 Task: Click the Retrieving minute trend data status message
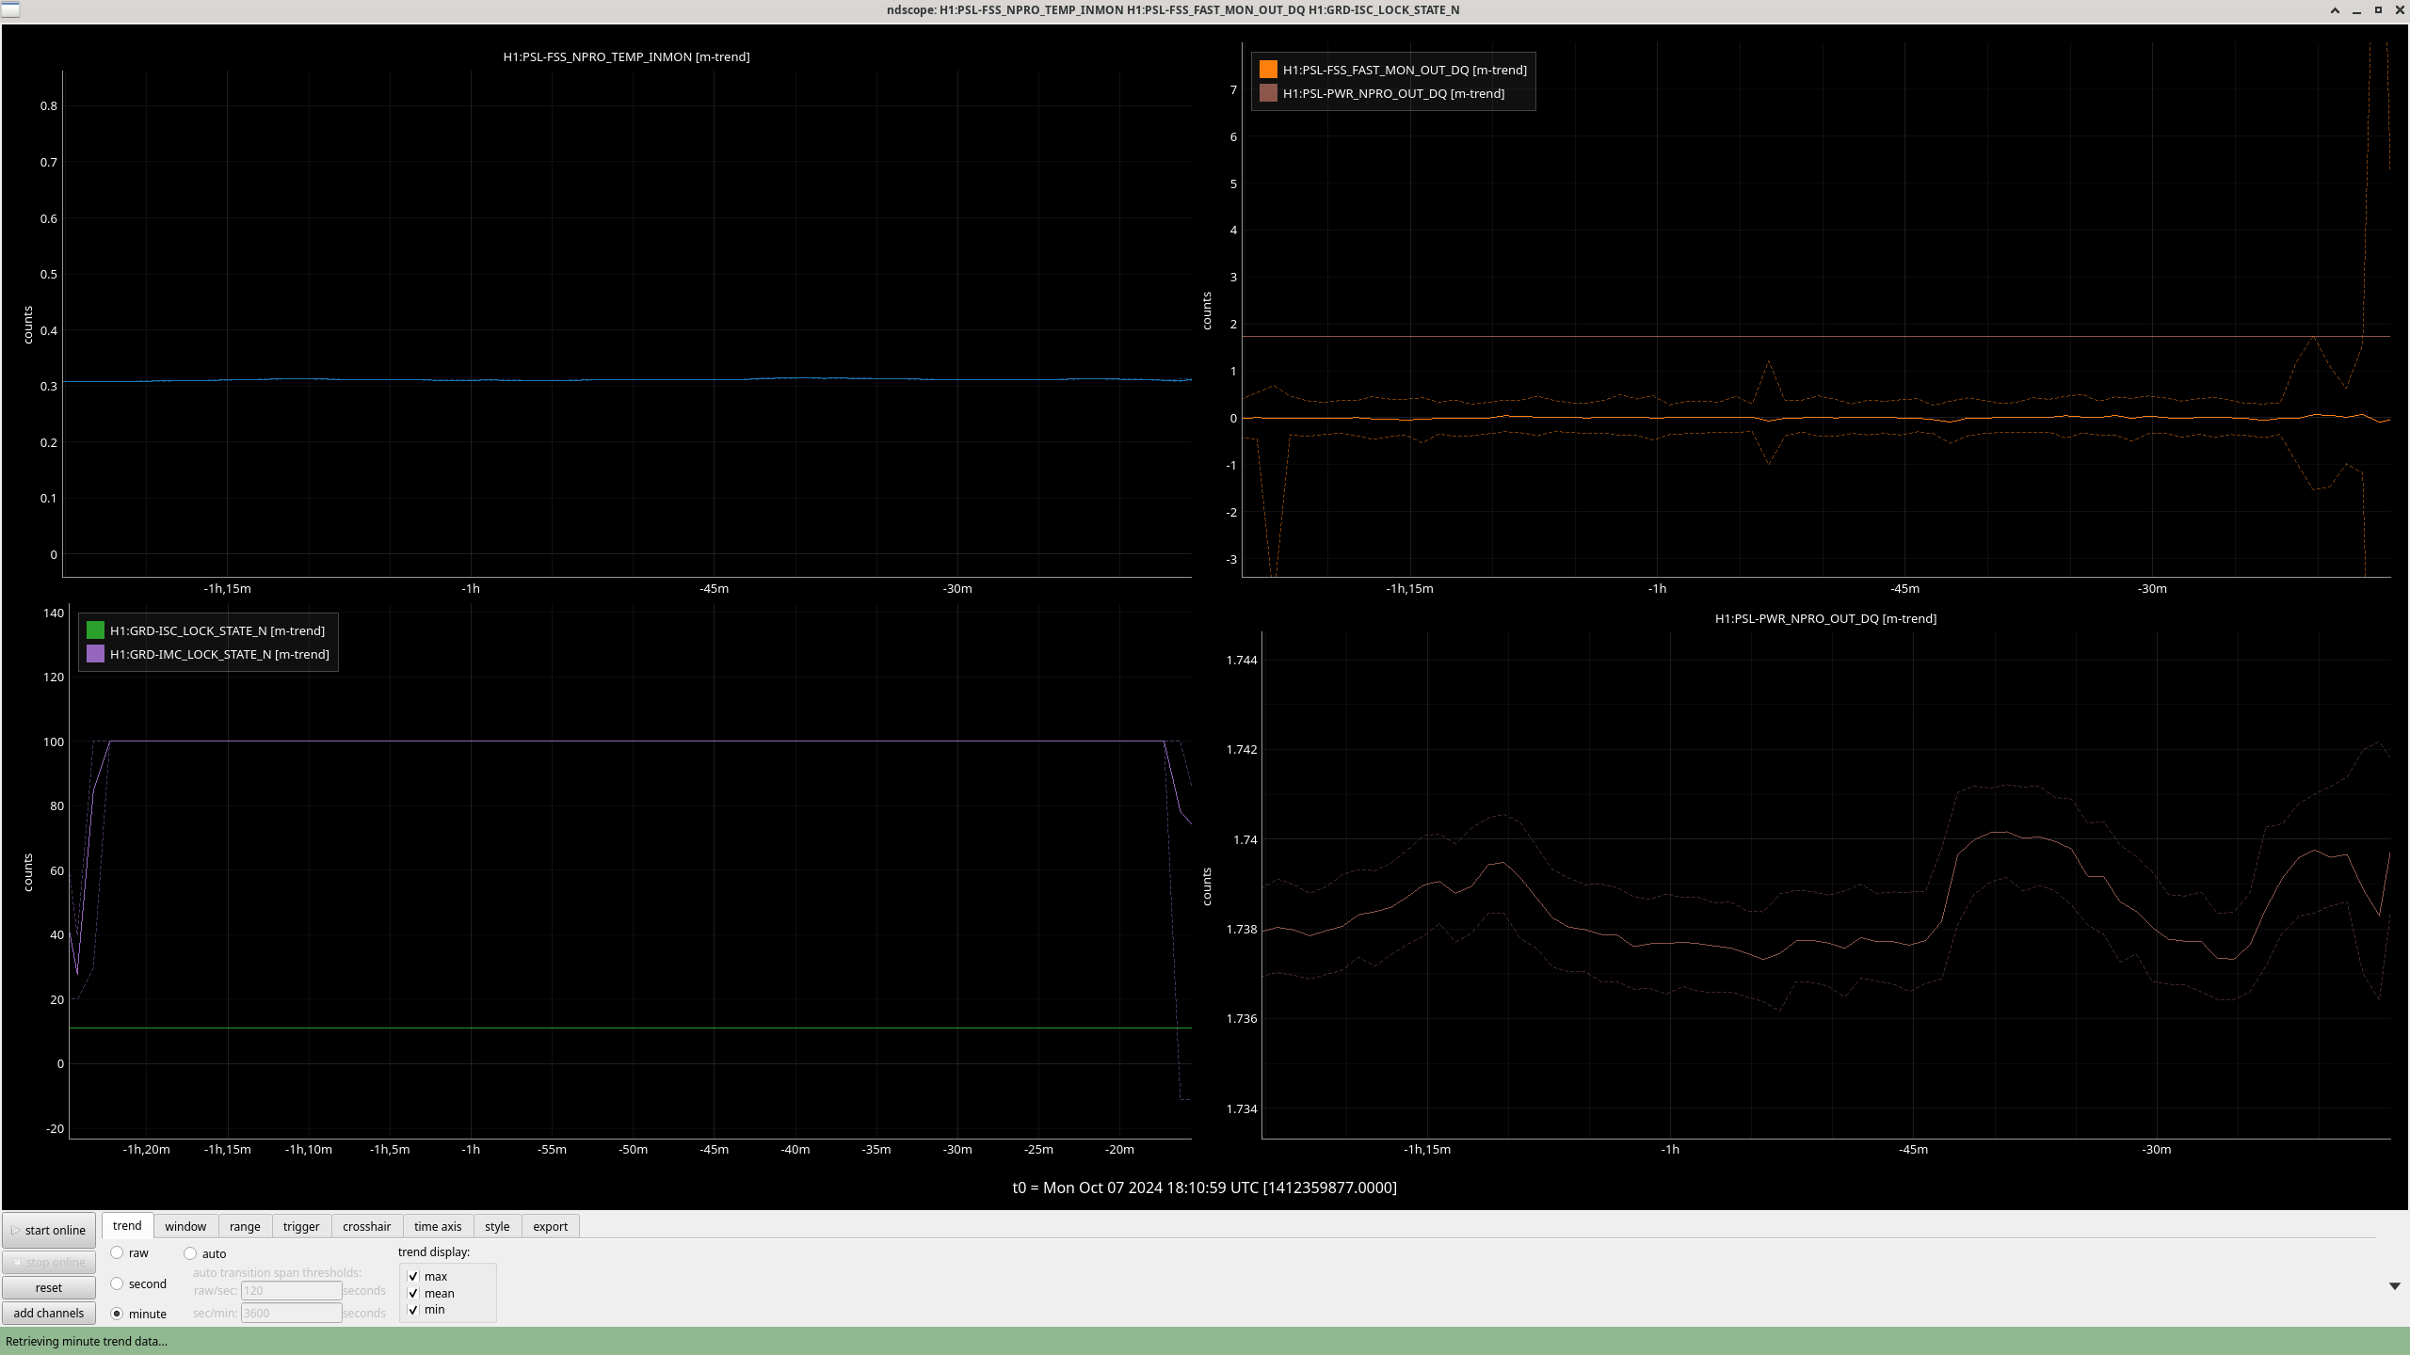point(87,1342)
